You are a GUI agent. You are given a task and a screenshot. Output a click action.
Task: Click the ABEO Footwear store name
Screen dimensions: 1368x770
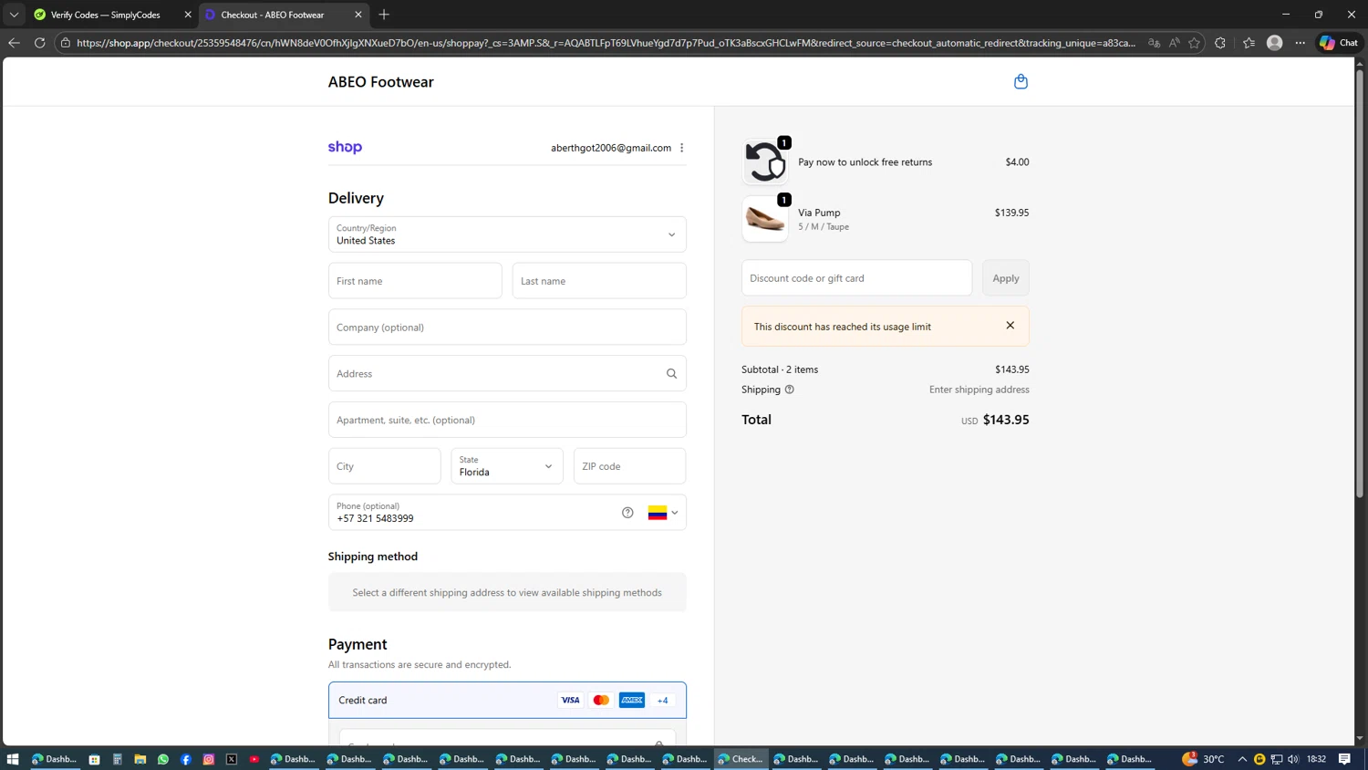point(380,82)
